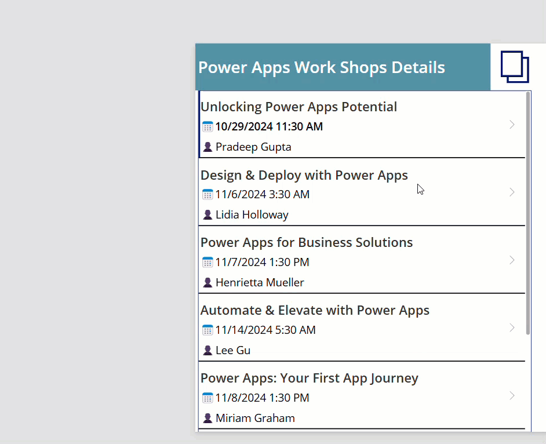Click presenter name Henrietta Mueller
Screen dimensions: 546x444
[260, 282]
